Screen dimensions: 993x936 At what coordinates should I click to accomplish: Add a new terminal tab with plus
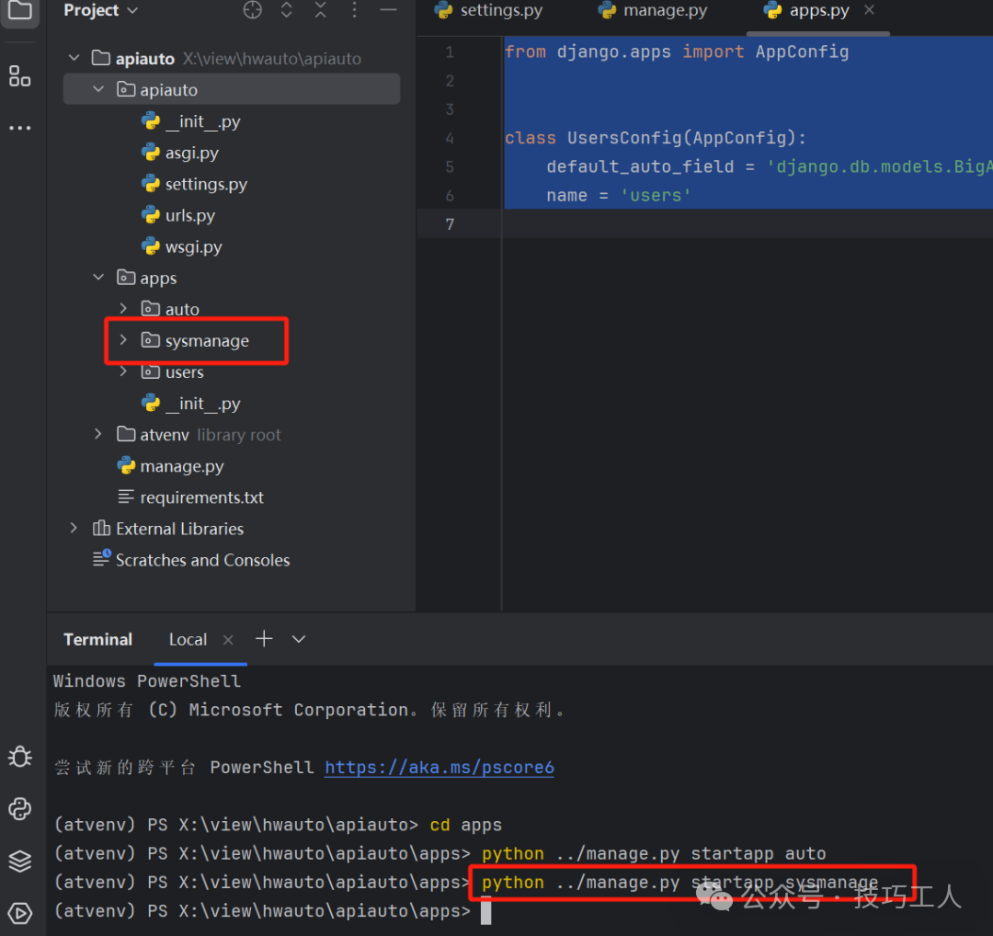point(264,639)
